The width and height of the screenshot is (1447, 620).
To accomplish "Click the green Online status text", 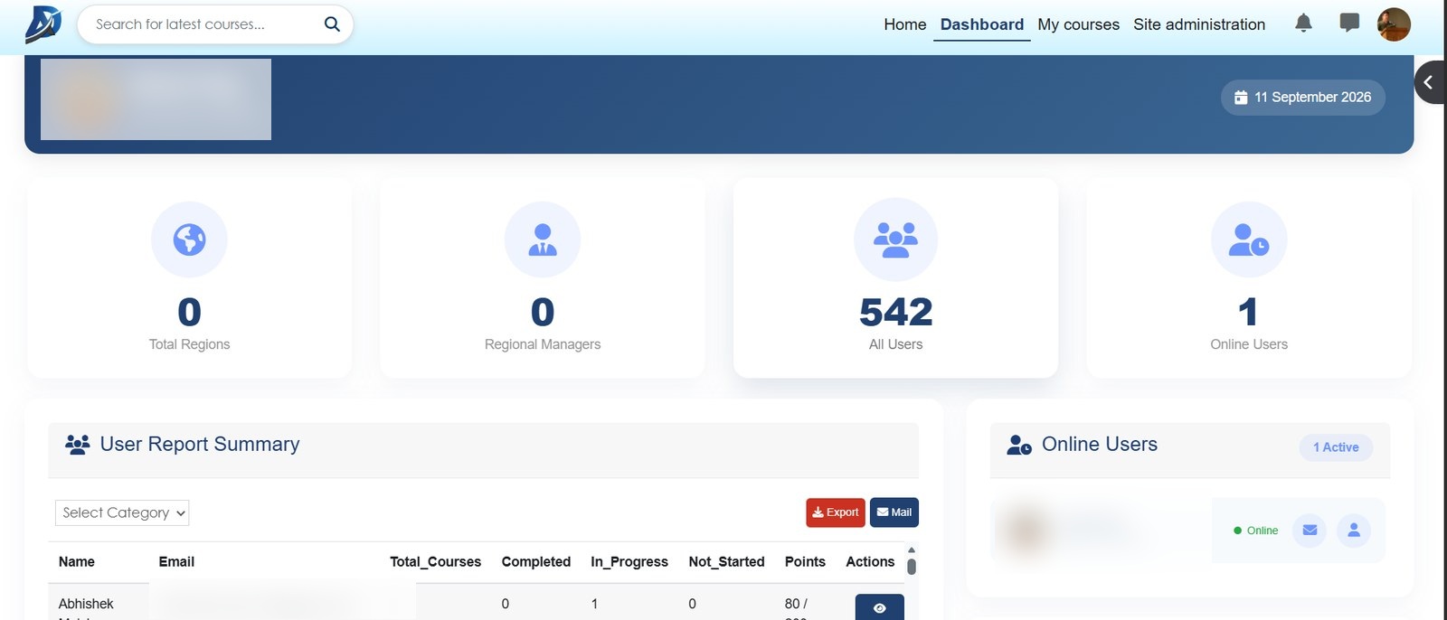I will click(1262, 531).
